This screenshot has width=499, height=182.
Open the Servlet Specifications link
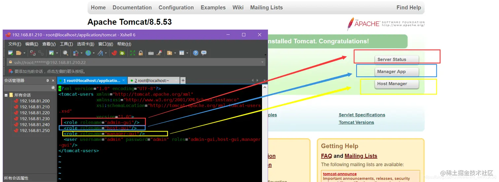pyautogui.click(x=362, y=115)
